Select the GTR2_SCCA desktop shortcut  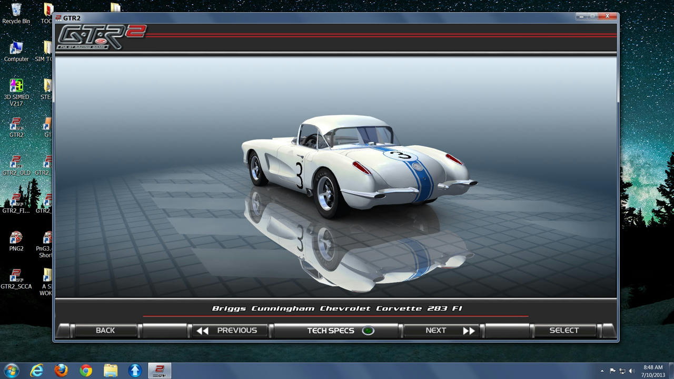click(x=16, y=279)
